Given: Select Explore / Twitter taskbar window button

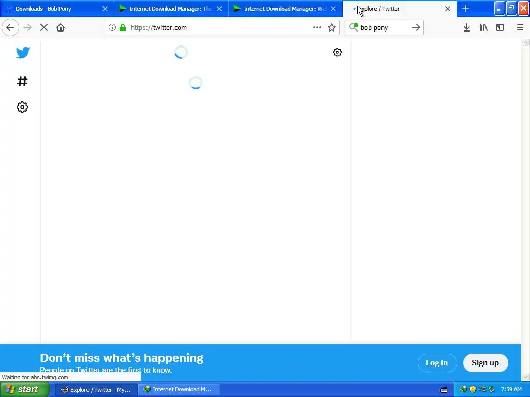Looking at the screenshot, I should point(96,390).
